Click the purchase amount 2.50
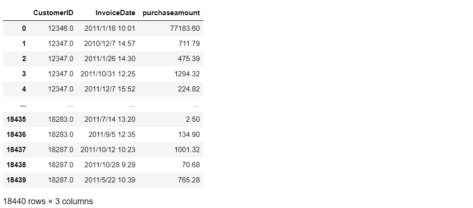This screenshot has width=473, height=208. [192, 119]
